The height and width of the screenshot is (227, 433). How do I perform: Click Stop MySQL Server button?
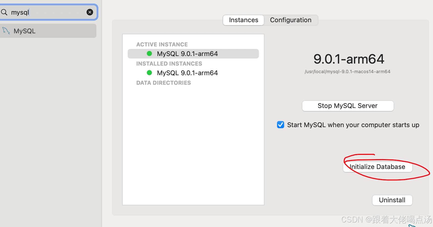tap(348, 106)
